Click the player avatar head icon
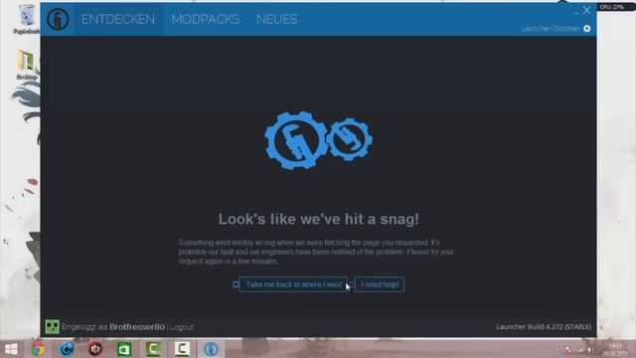Viewport: 636px width, 358px height. click(x=52, y=327)
